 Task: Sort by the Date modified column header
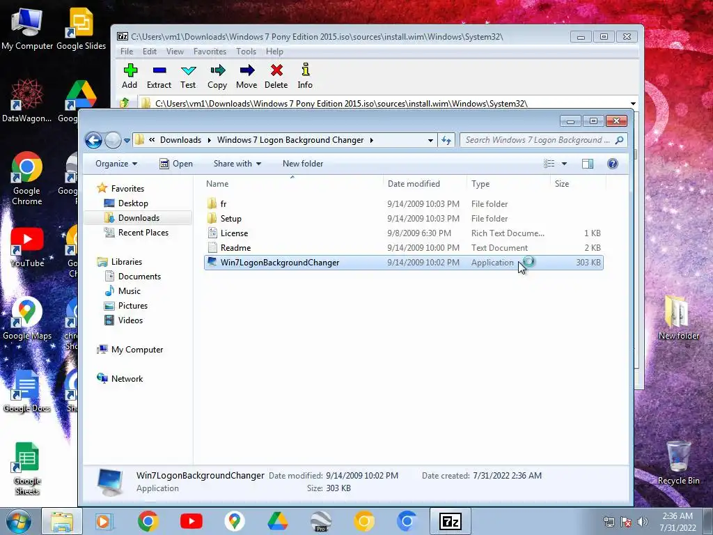click(425, 184)
